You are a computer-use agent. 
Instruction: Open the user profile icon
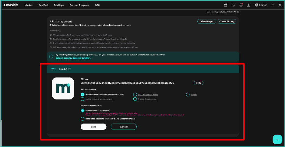[280, 5]
